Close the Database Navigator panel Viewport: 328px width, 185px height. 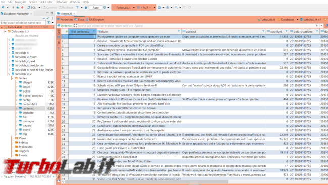(x=31, y=14)
